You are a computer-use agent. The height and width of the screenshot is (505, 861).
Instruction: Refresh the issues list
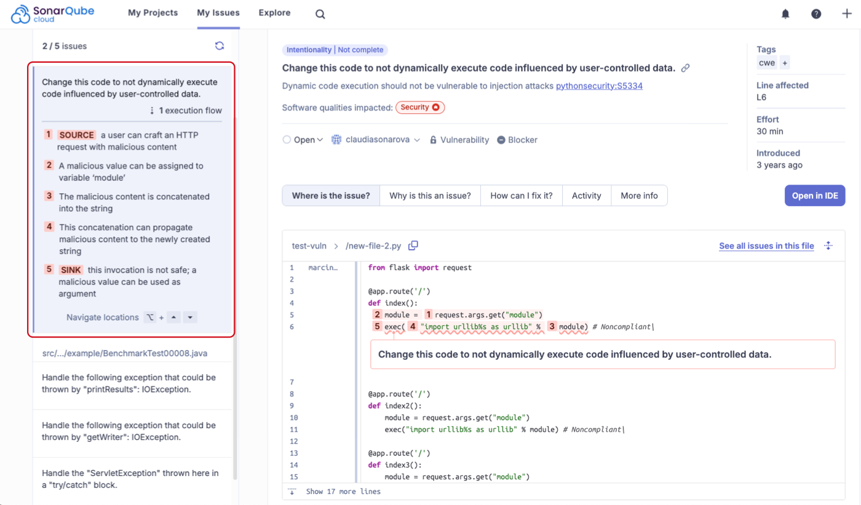click(220, 46)
